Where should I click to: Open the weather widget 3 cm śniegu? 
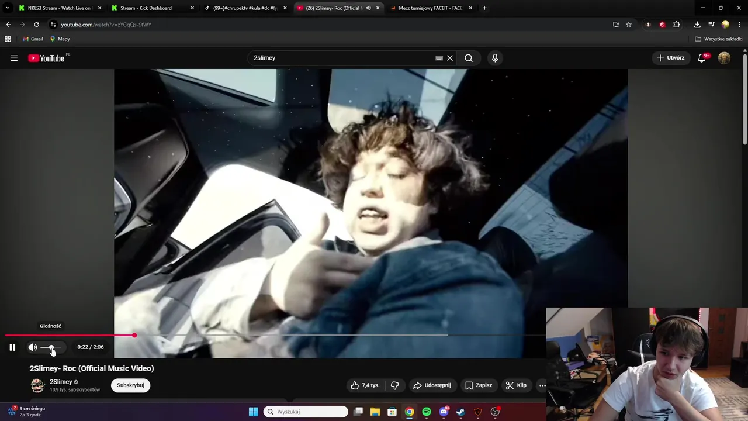26,412
